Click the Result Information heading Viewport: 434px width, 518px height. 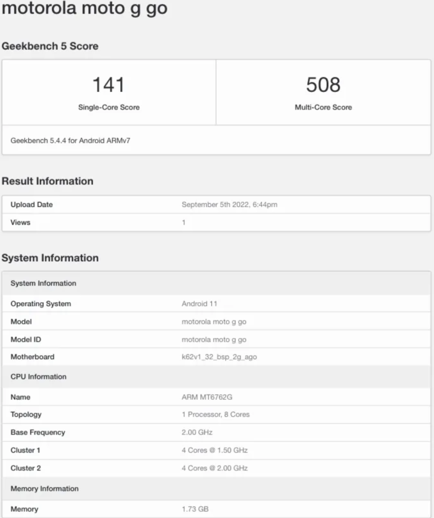[48, 181]
